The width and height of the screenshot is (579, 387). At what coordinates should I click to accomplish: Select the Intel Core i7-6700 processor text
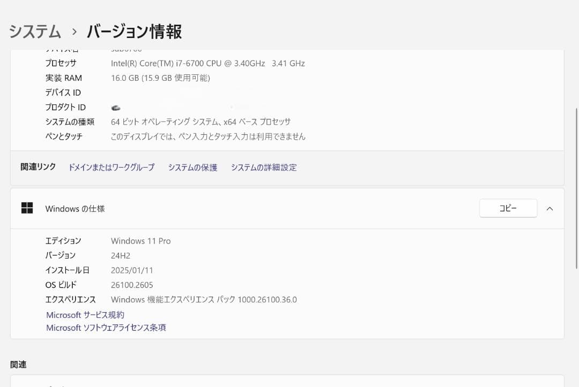click(x=208, y=63)
